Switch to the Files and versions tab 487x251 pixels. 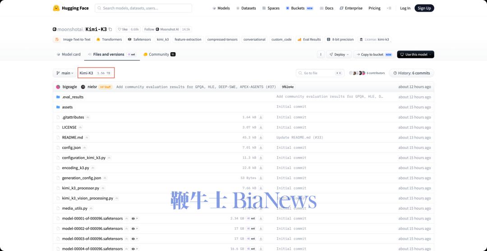click(112, 54)
